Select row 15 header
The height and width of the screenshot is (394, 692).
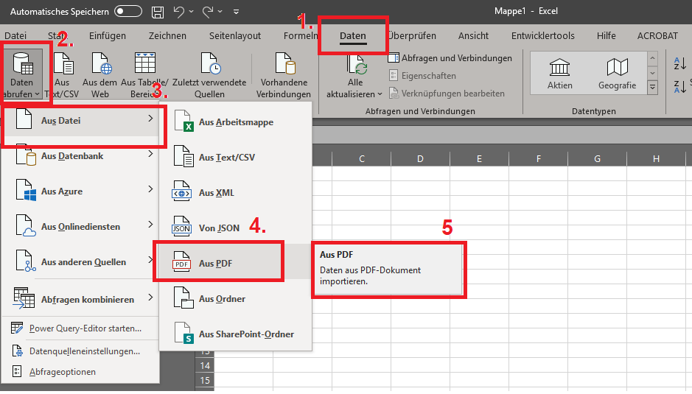[205, 380]
